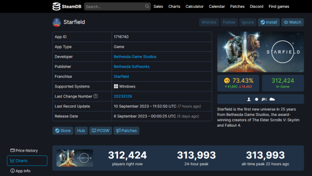Click the green positive reviews count 41,892
Screen dimensions: 312x176
click(231, 87)
